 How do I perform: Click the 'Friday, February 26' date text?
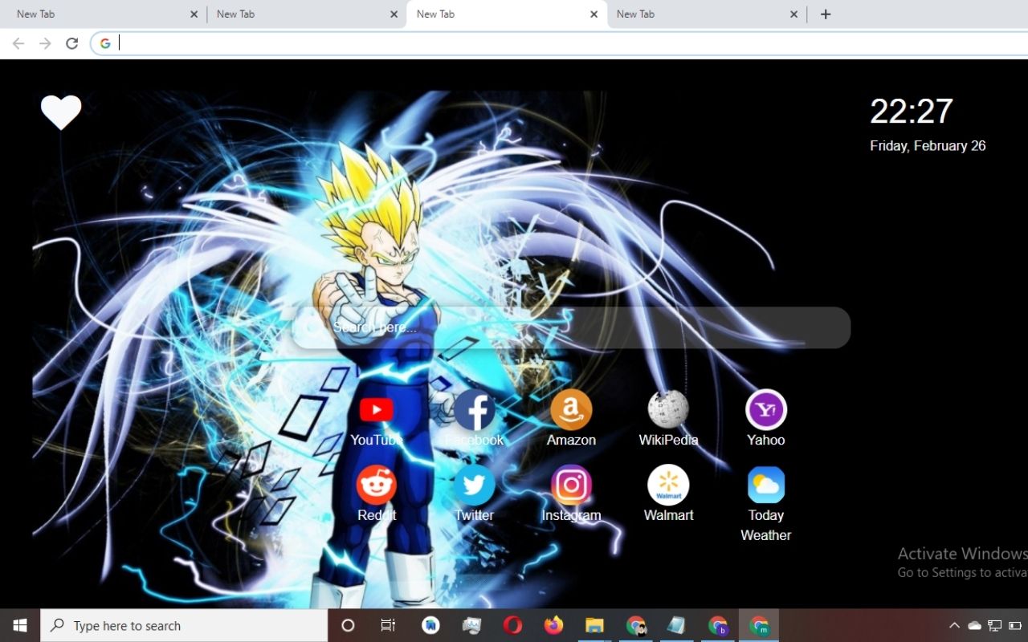928,145
